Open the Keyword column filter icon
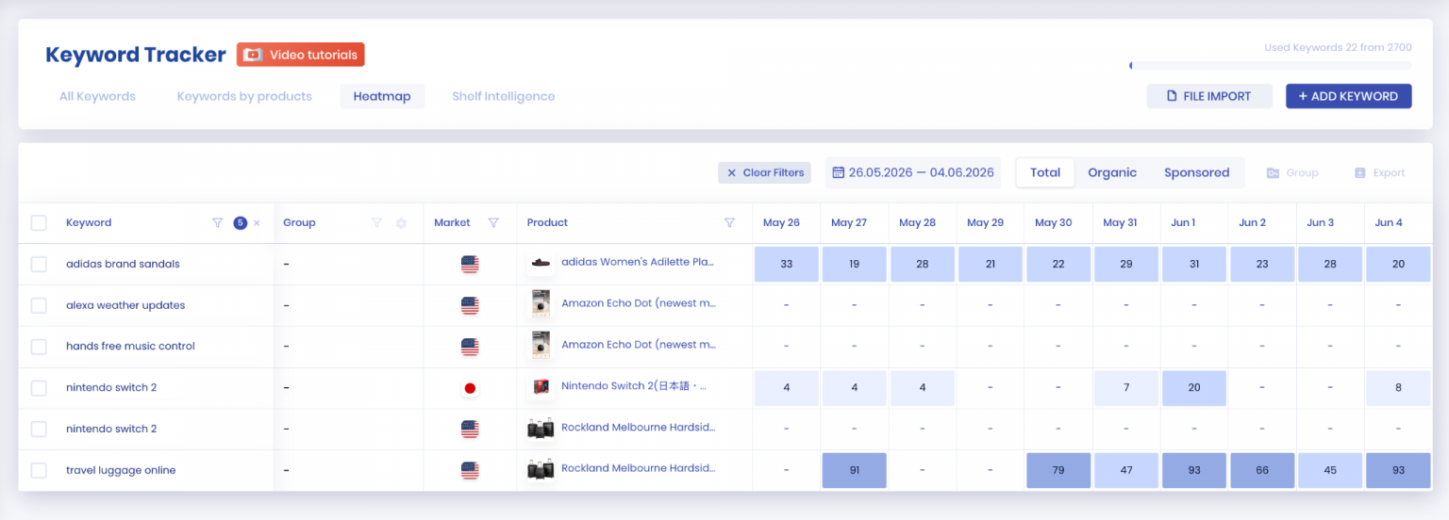This screenshot has width=1449, height=520. point(218,223)
